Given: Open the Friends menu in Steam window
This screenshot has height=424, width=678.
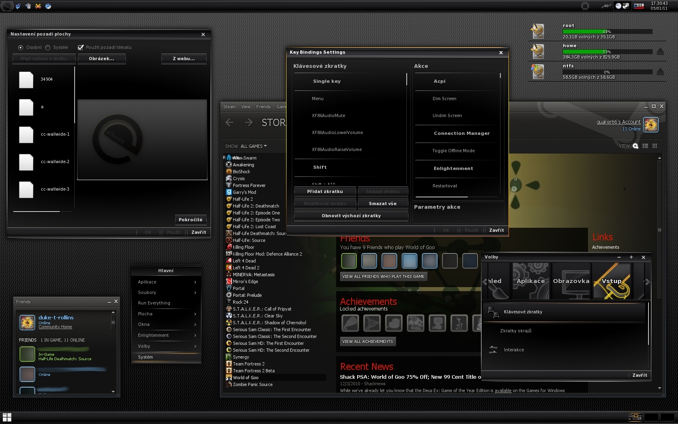Looking at the screenshot, I should [x=263, y=107].
